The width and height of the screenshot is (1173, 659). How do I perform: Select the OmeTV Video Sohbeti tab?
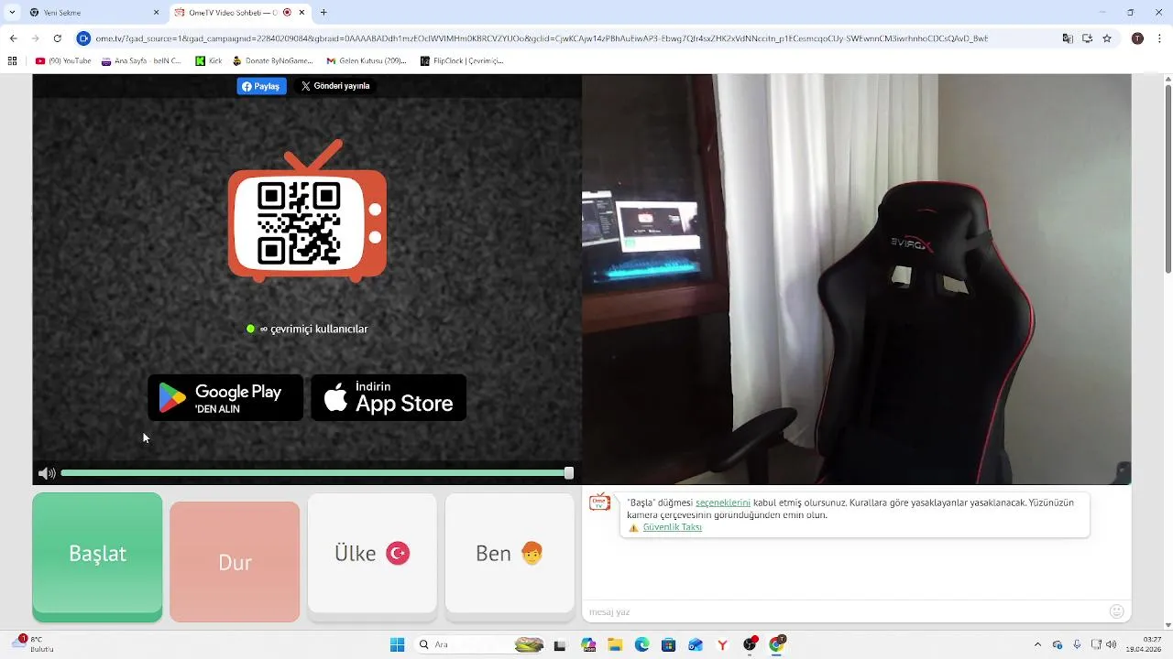[x=242, y=13]
